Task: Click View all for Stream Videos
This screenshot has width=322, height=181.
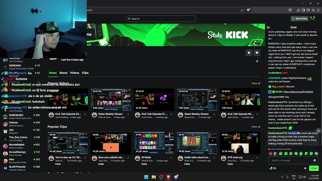Action: [256, 83]
